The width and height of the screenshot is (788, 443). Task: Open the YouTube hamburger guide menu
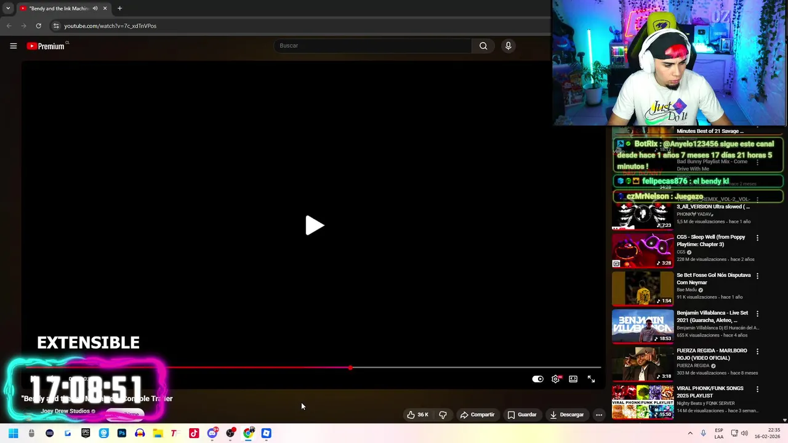13,46
